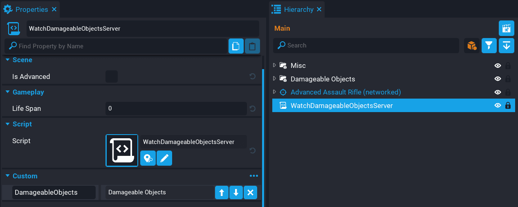Open the hierarchy filter funnel
Screen dimensions: 518x207
click(x=489, y=45)
